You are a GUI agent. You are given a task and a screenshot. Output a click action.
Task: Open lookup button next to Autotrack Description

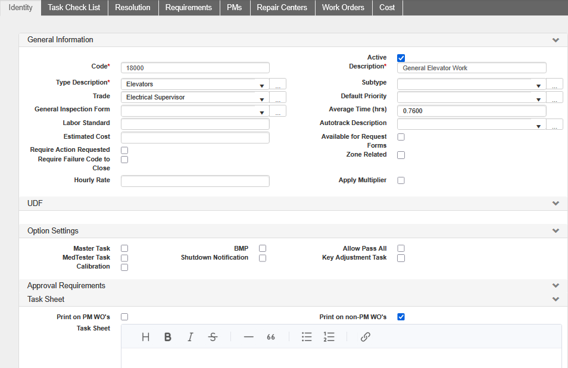click(x=554, y=124)
